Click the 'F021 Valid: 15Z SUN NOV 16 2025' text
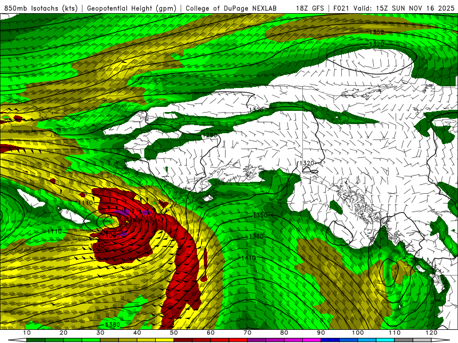Image resolution: width=458 pixels, height=343 pixels. [394, 8]
